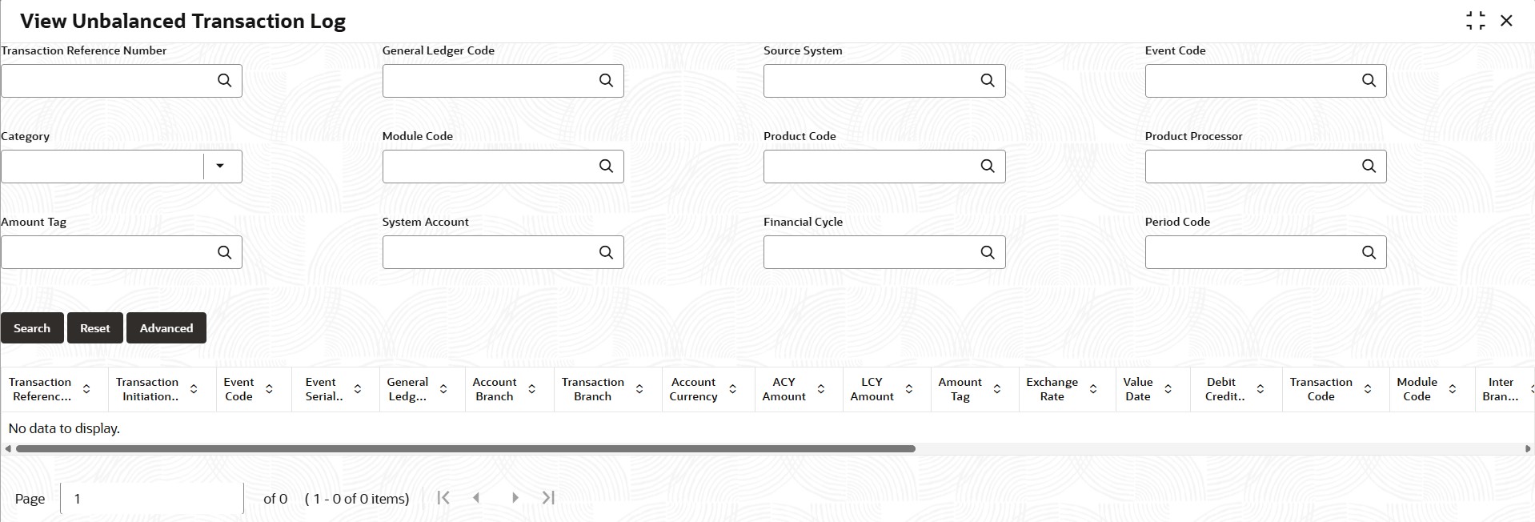This screenshot has height=522, width=1535.
Task: Open the General Ledger Code lookup search
Action: pyautogui.click(x=606, y=80)
